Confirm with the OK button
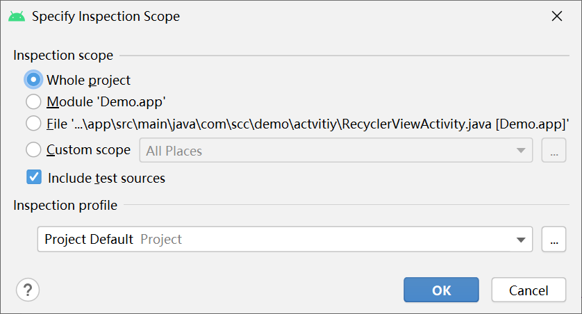This screenshot has height=314, width=582. (441, 290)
